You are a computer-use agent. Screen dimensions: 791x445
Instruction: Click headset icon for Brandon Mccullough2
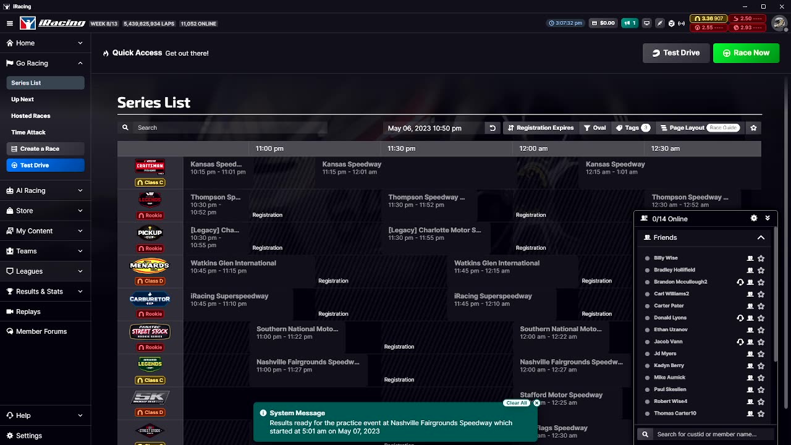point(740,282)
